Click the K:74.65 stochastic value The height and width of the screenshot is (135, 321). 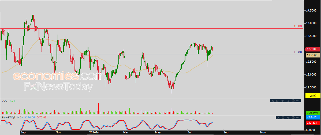(x=30, y=118)
